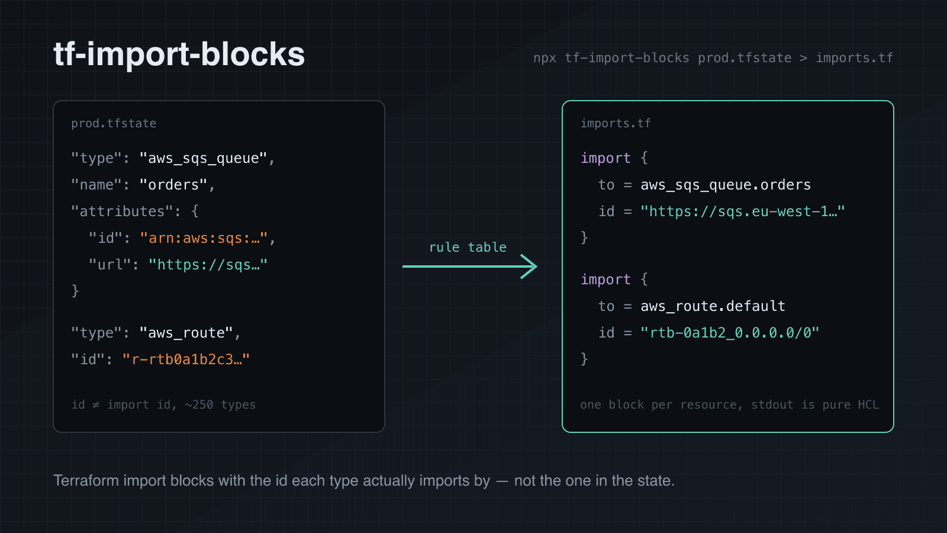
Task: Select the npx tf-import-blocks command line
Action: (x=713, y=58)
